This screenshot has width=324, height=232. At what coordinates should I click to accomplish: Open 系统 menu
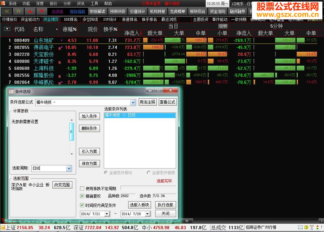[x=12, y=3]
